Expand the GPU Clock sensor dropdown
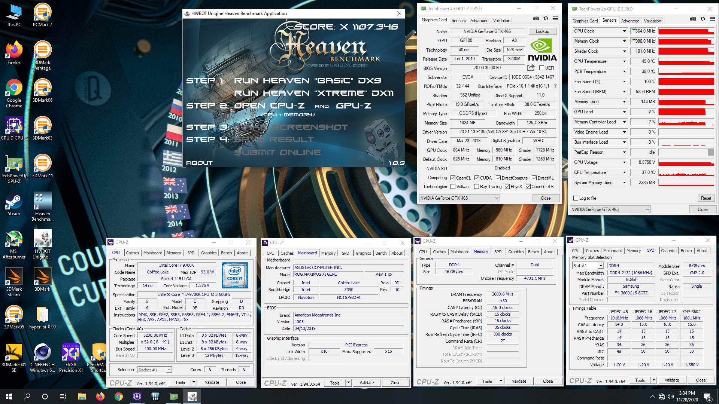This screenshot has height=404, width=719. pos(624,31)
